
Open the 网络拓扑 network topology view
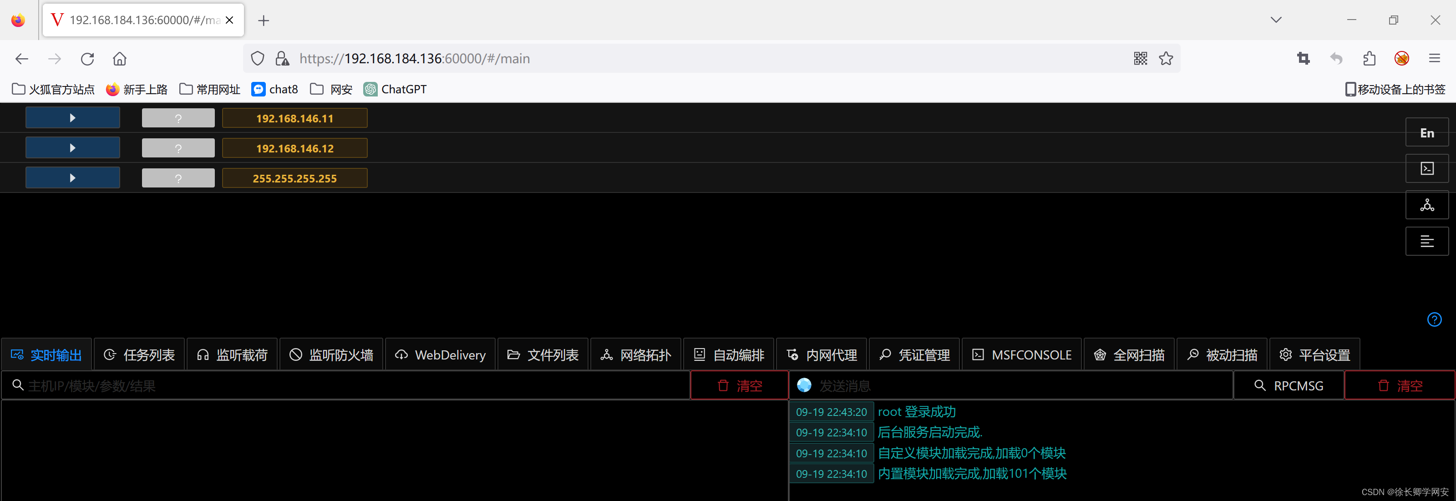point(635,354)
